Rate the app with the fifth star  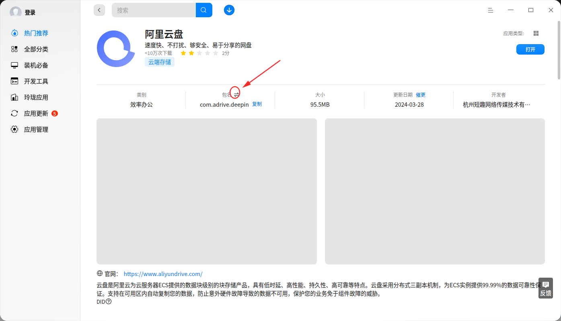[216, 53]
